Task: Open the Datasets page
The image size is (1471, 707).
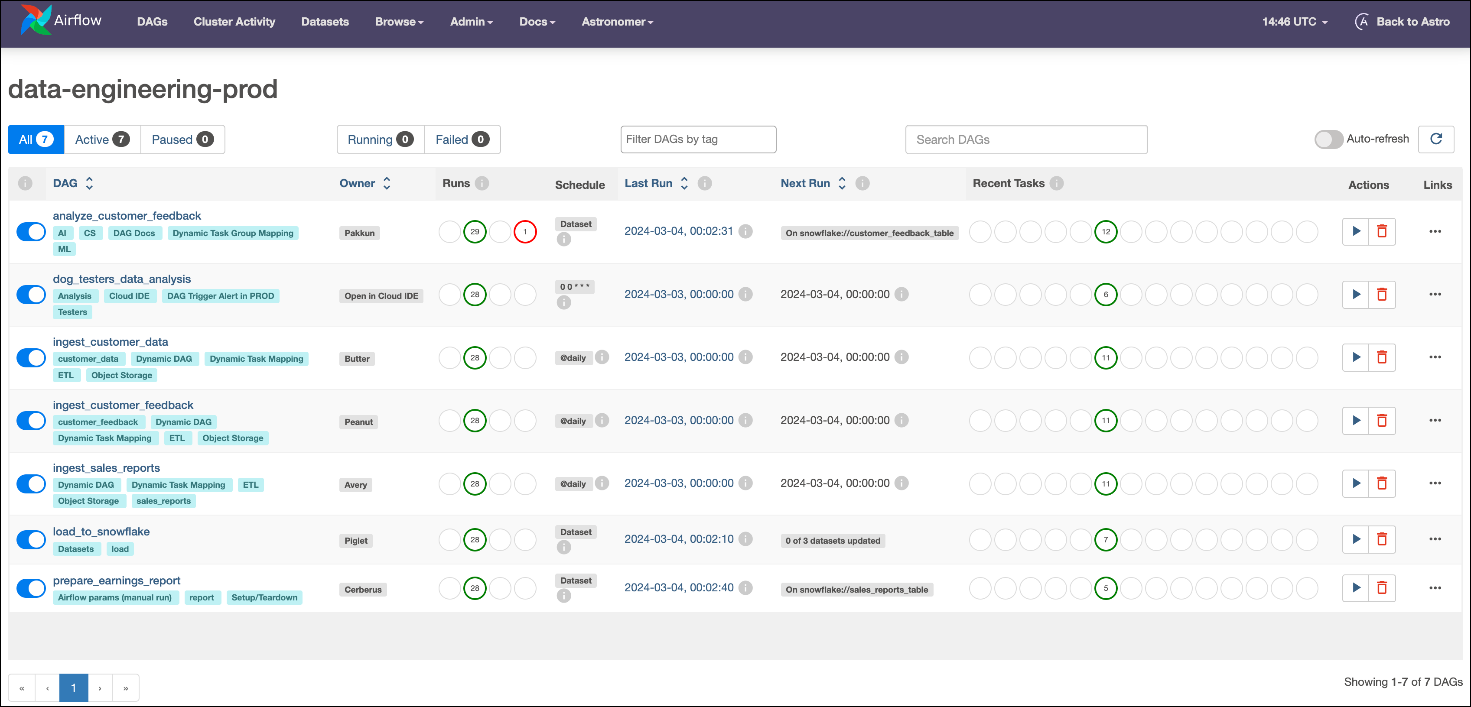Action: coord(325,22)
